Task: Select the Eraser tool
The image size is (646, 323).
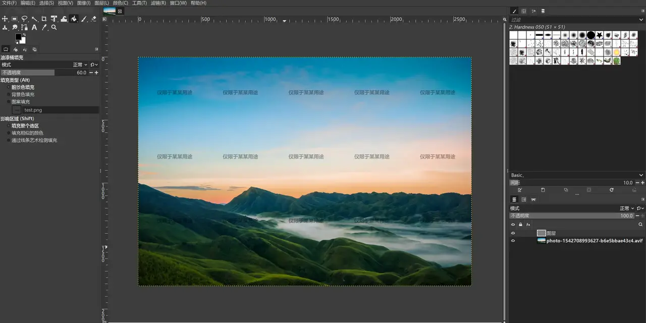Action: [x=94, y=19]
